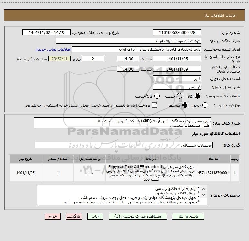Click buyer organization name field
Screen dimensions: 249x241
point(129,41)
